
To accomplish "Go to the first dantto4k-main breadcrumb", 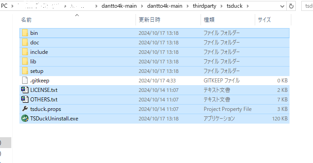I will [x=119, y=6].
